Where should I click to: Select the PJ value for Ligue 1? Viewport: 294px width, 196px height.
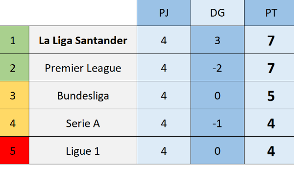click(164, 151)
